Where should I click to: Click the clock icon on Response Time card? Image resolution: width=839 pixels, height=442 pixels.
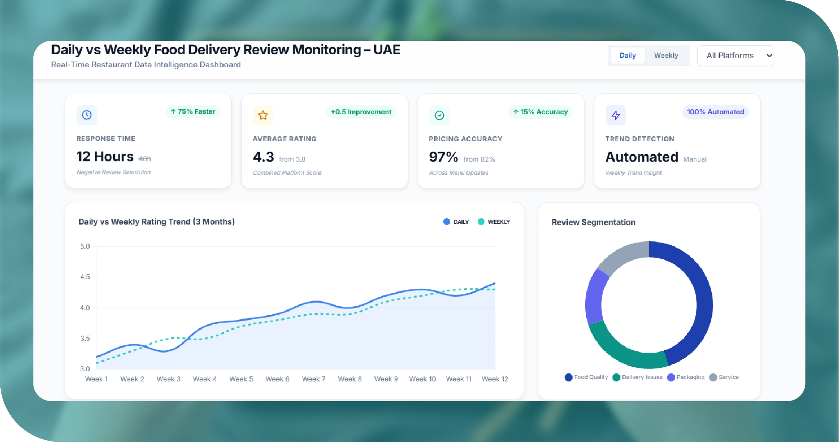point(87,115)
